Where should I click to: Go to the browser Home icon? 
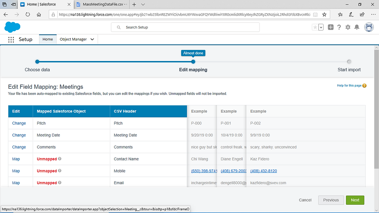pos(39,14)
